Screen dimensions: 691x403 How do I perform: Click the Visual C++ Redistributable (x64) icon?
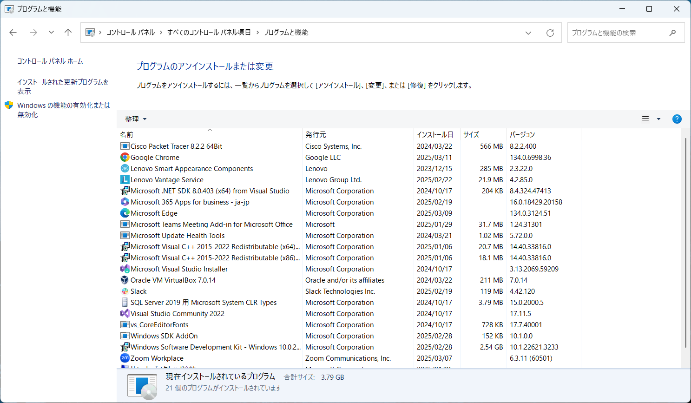pos(125,247)
